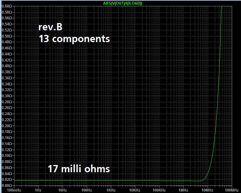Click the 17 milli ohms annotation

(79, 169)
